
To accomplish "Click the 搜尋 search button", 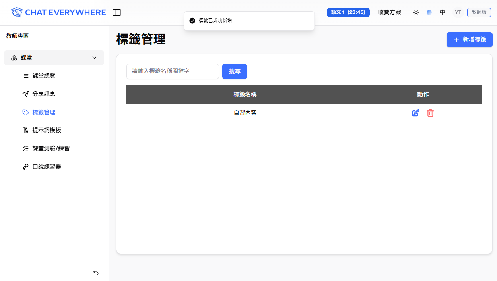I will coord(235,71).
